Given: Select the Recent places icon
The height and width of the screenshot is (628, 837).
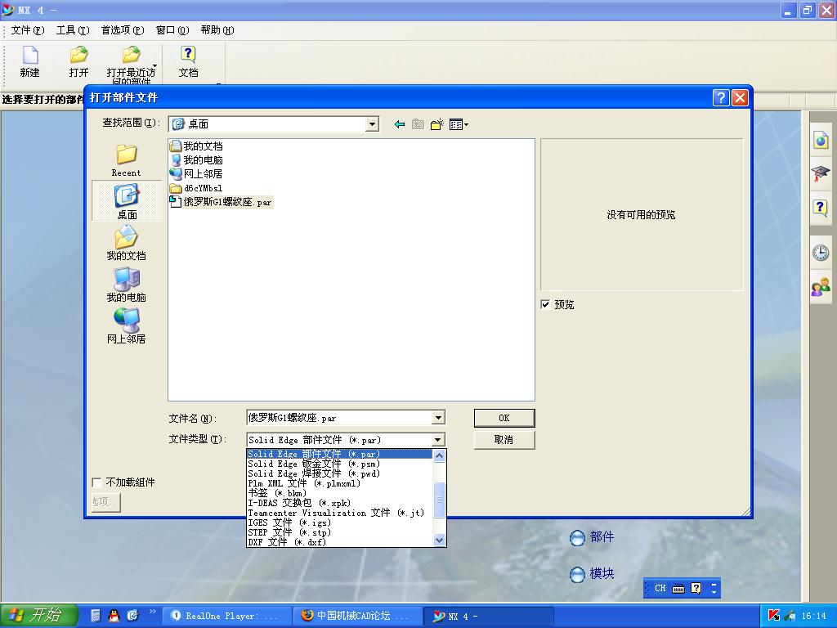Looking at the screenshot, I should (x=127, y=160).
